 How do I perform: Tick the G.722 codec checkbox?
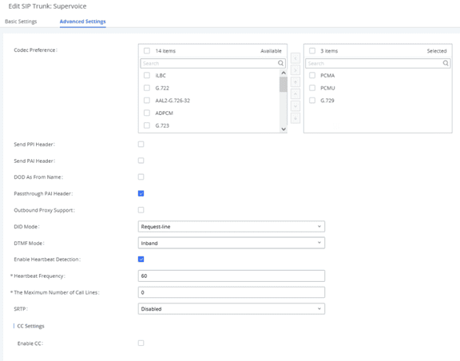pos(147,88)
